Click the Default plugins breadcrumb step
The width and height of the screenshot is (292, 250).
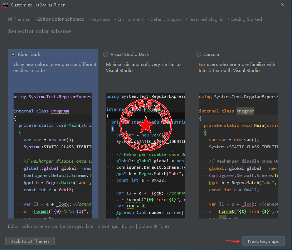[x=166, y=19]
